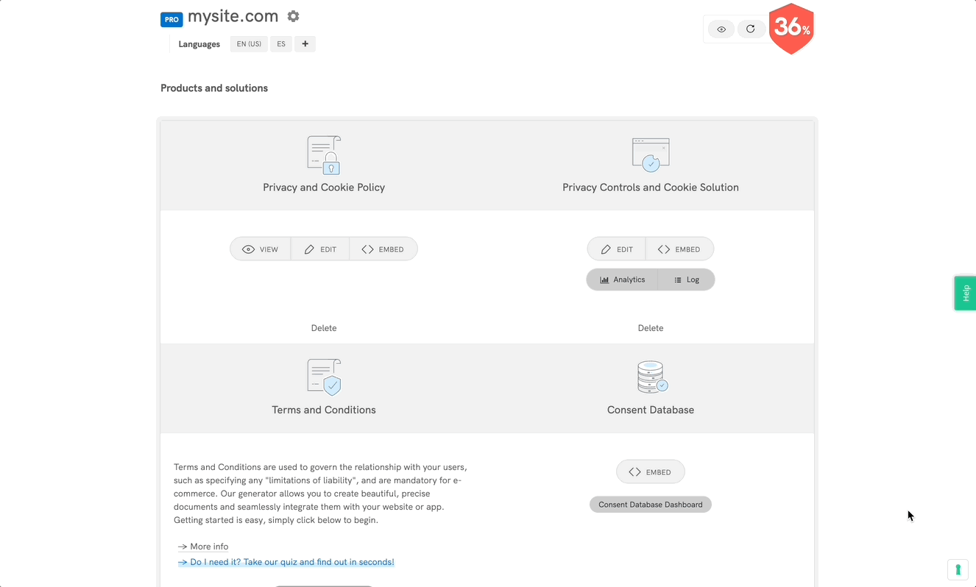Open the Cookie Solution Log
This screenshot has height=587, width=976.
[x=686, y=280]
